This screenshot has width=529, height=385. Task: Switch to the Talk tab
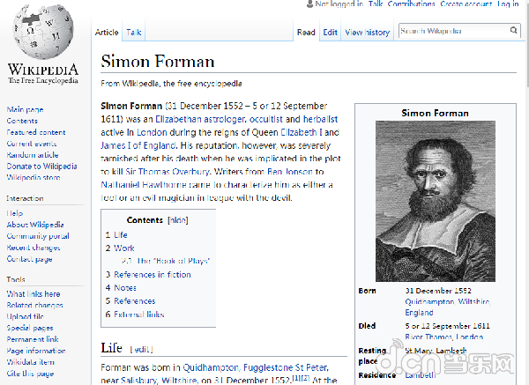click(134, 33)
